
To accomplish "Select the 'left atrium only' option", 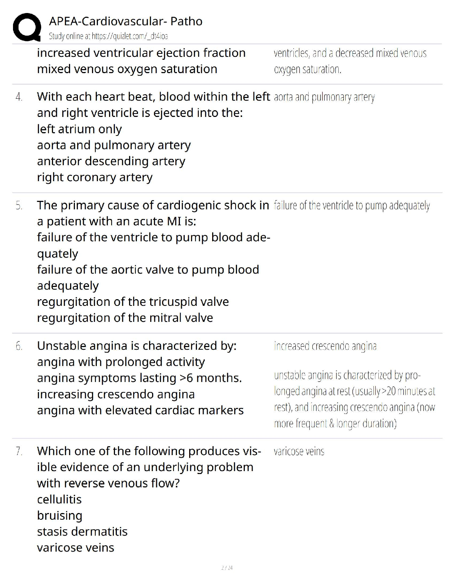I will pos(79,129).
